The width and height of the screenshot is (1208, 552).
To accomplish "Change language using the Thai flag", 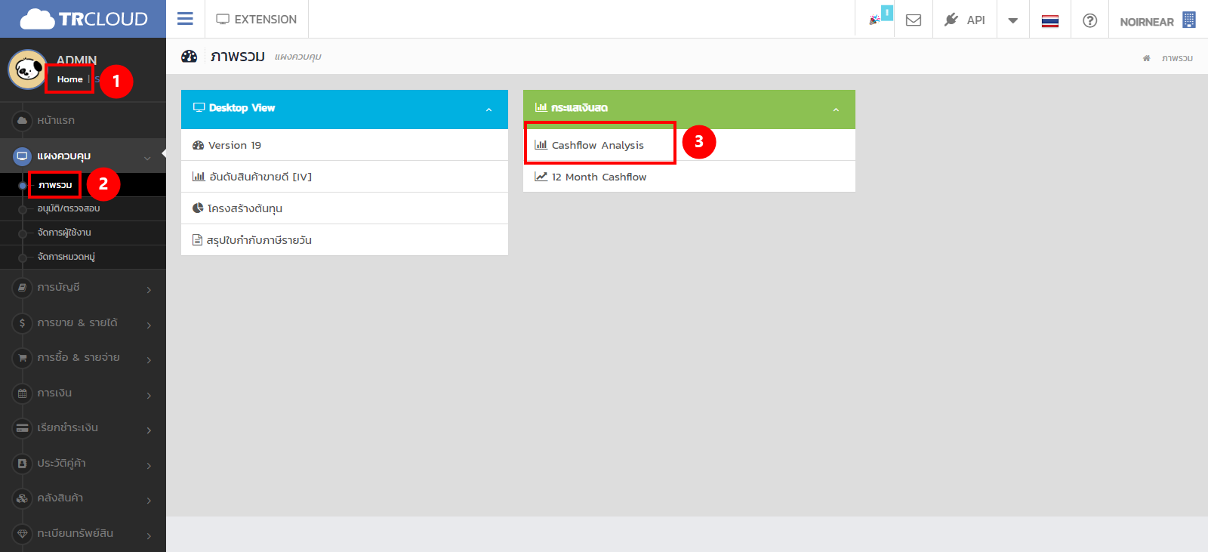I will (x=1050, y=20).
